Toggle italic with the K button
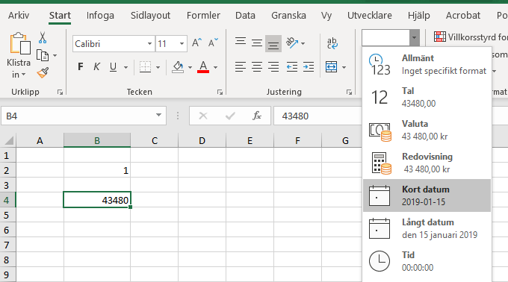Screen dimensions: 508x282 96,67
